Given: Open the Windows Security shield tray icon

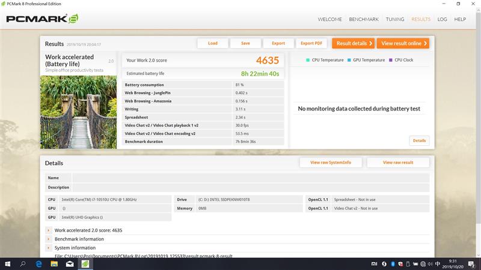Looking at the screenshot, I should [x=400, y=264].
